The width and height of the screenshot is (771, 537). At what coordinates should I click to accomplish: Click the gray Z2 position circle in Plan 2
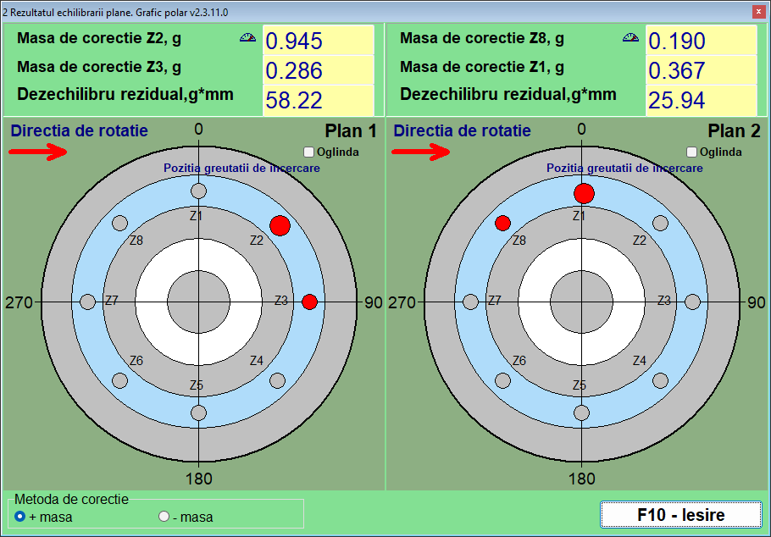click(x=660, y=224)
